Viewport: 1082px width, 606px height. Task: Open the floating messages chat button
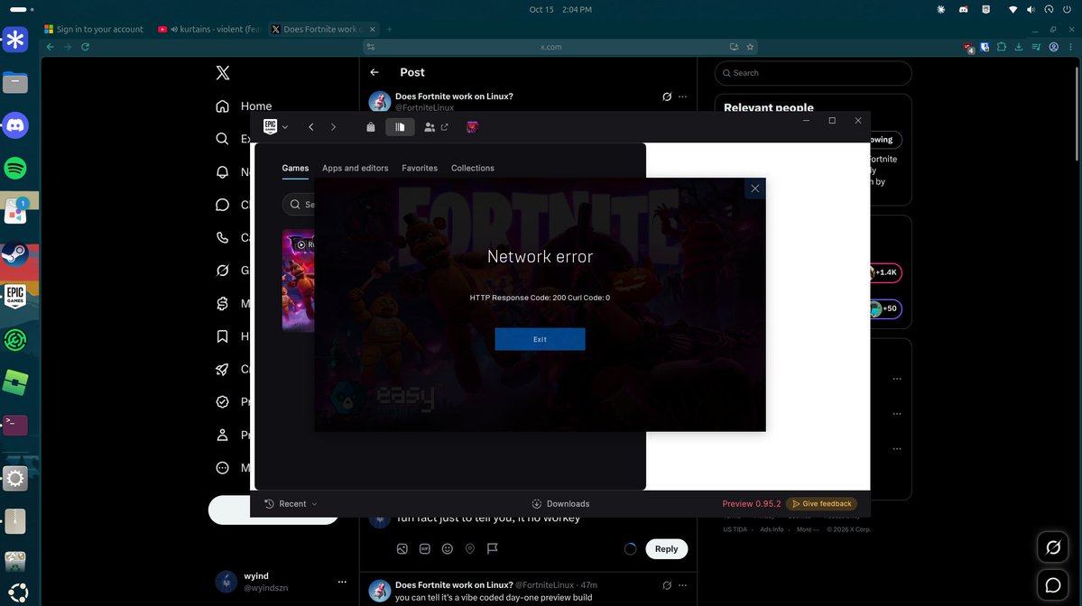(1053, 585)
